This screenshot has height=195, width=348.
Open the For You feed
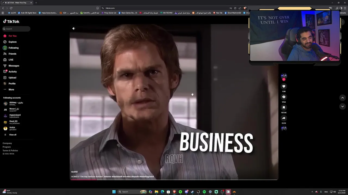[10, 36]
